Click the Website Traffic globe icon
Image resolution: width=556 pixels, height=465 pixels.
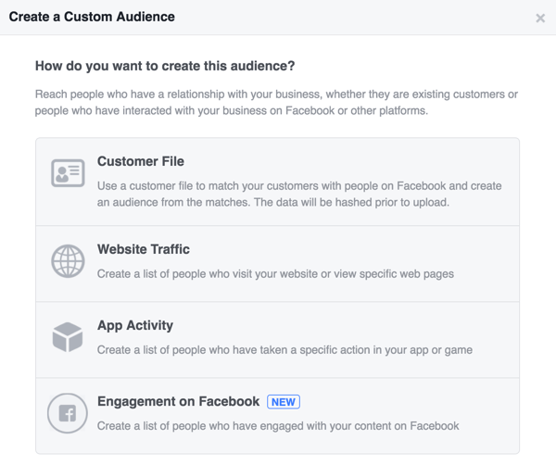[68, 261]
